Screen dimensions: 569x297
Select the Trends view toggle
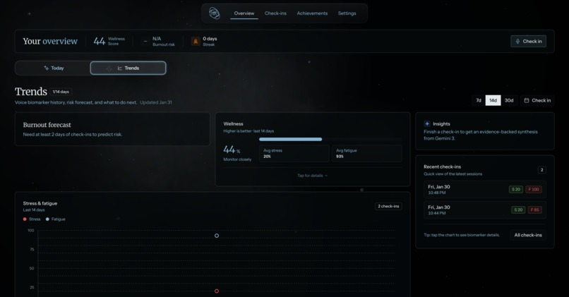128,68
